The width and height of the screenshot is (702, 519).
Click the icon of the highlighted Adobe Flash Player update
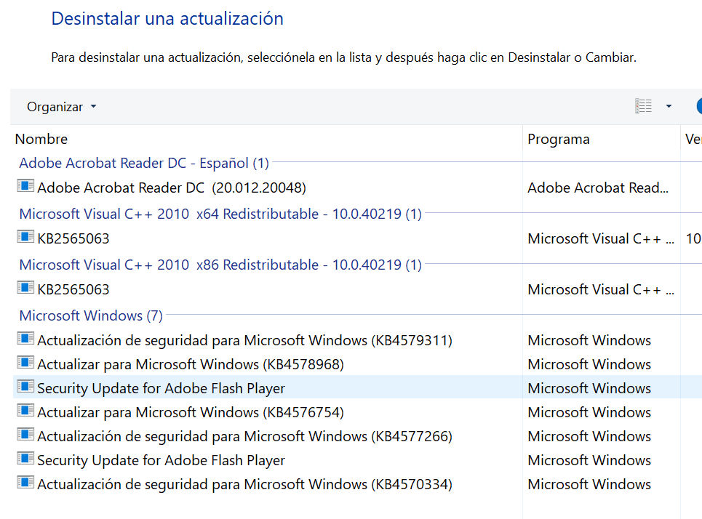[25, 387]
